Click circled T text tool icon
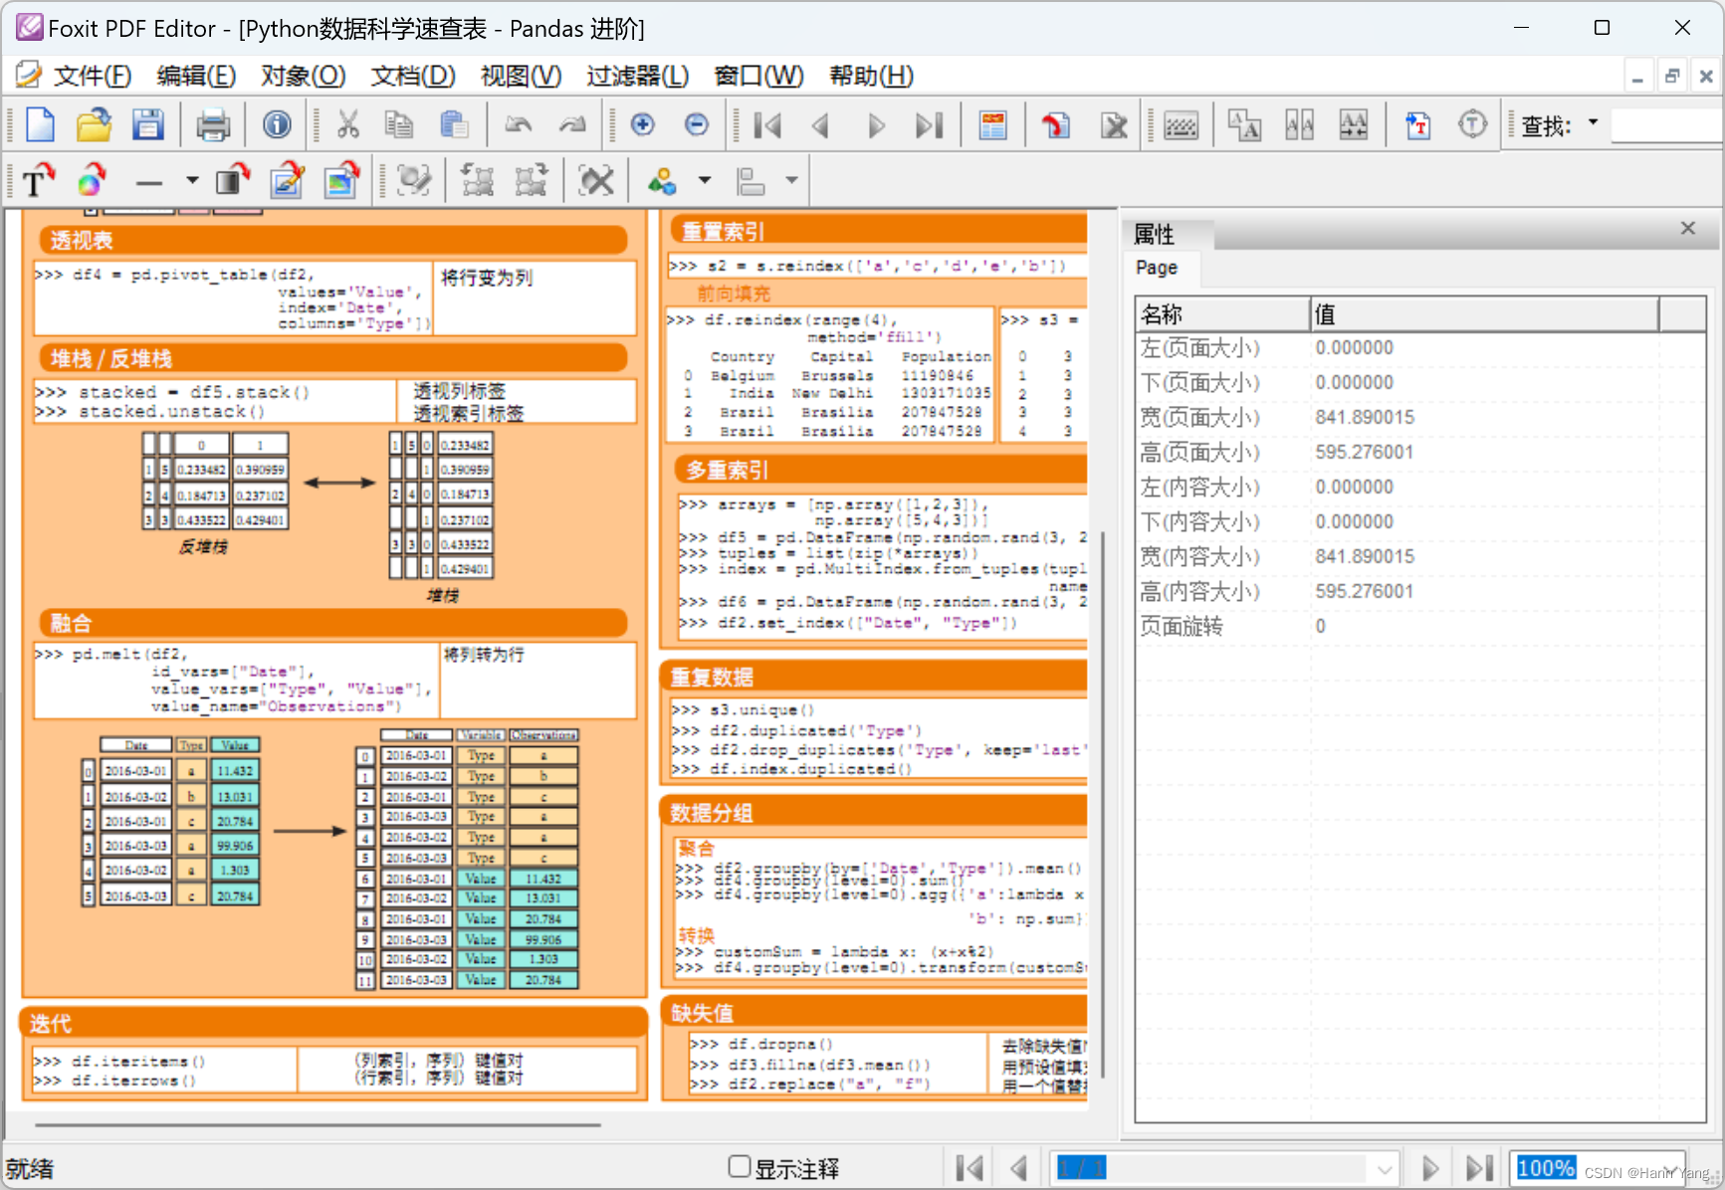The width and height of the screenshot is (1725, 1190). pos(1472,125)
